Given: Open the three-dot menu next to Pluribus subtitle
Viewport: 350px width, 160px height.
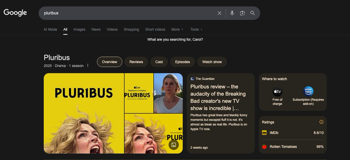Looking at the screenshot, I should click(x=88, y=65).
